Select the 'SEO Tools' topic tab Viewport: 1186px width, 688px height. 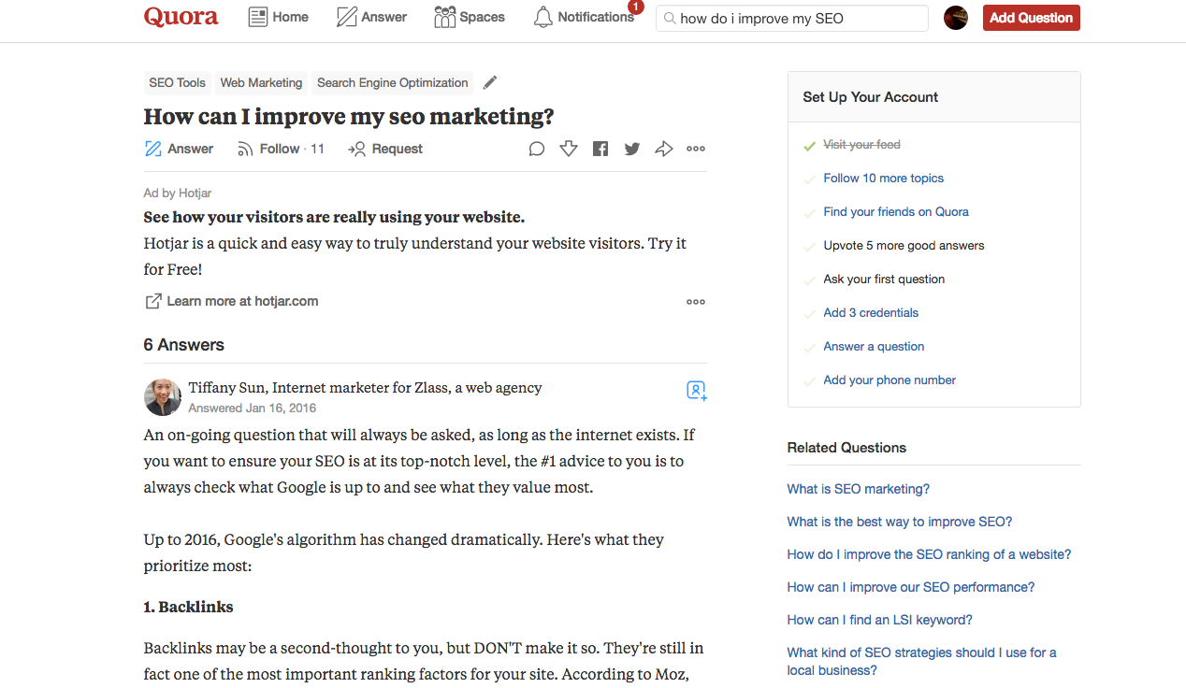click(177, 82)
